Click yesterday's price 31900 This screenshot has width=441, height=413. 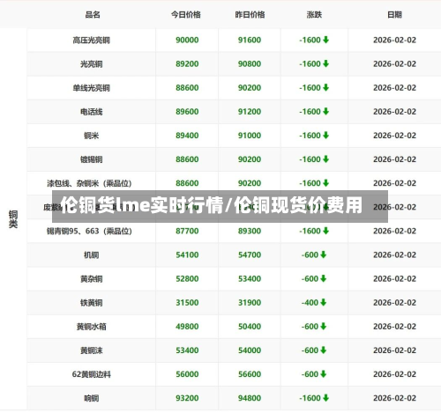click(250, 302)
